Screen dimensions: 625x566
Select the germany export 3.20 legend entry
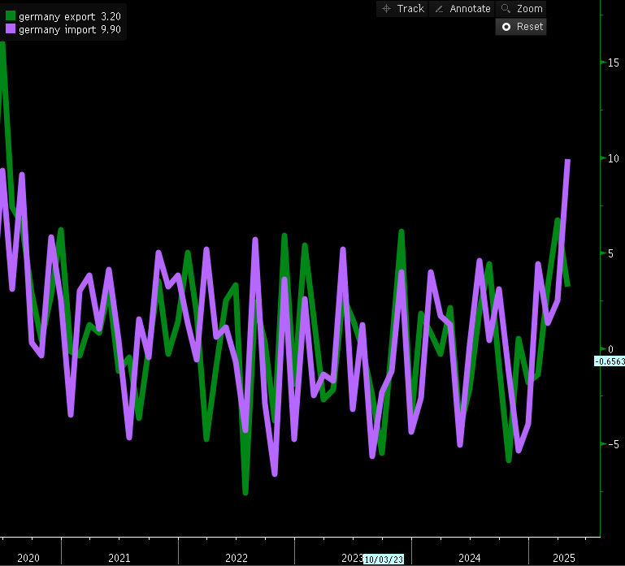(63, 16)
